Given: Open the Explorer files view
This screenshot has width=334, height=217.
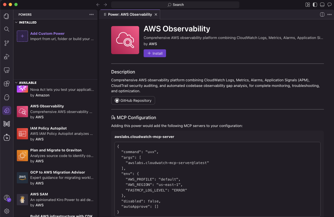Looking at the screenshot, I should click(7, 16).
